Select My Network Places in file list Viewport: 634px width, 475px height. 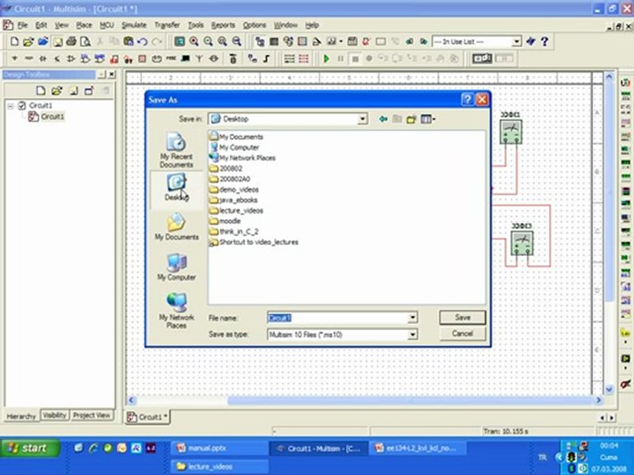[x=242, y=158]
